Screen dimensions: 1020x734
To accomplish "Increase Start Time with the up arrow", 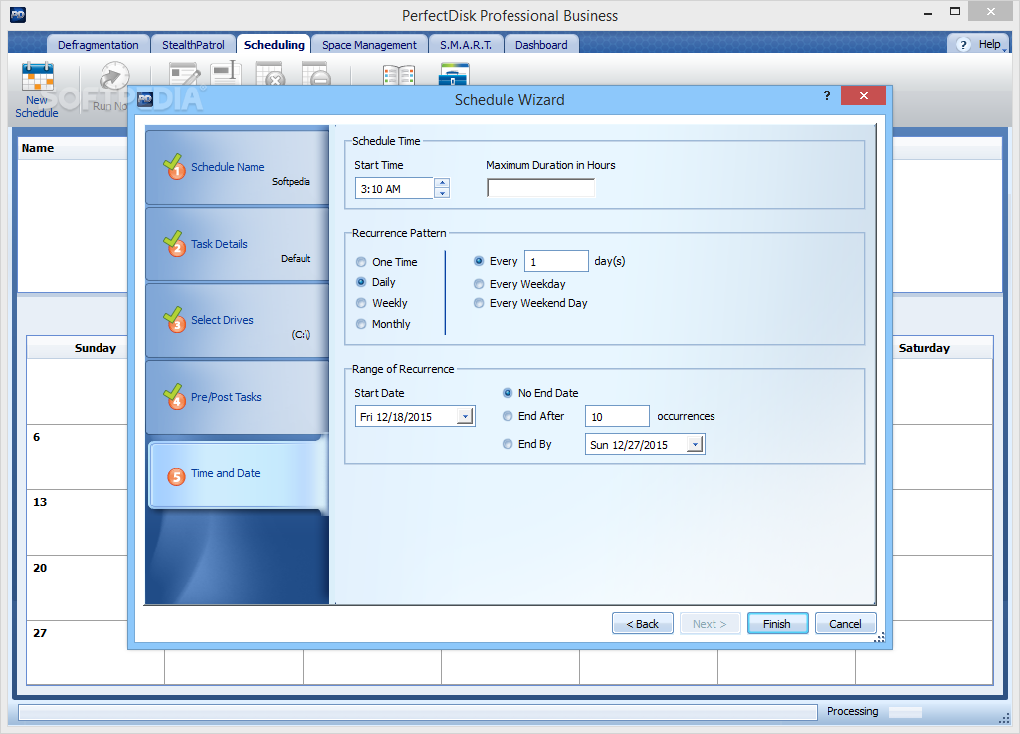I will tap(442, 183).
